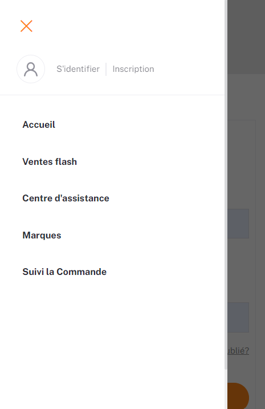265x409 pixels.
Task: Click the dimmed orange button behind the menu
Action: (x=238, y=396)
